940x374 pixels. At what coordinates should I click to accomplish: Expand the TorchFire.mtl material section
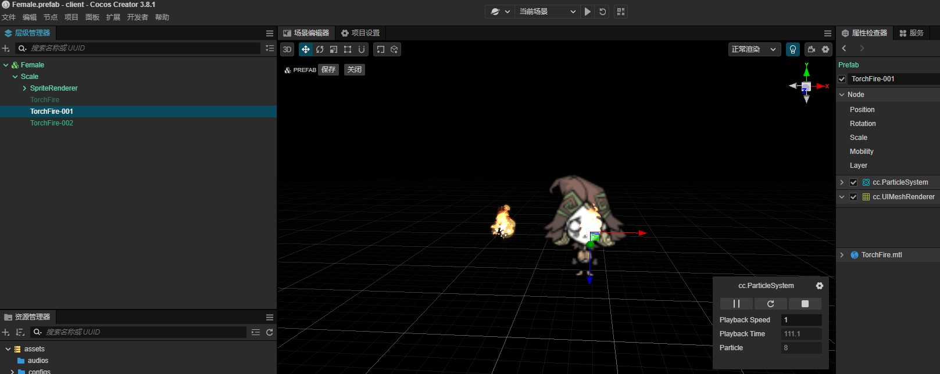[842, 255]
